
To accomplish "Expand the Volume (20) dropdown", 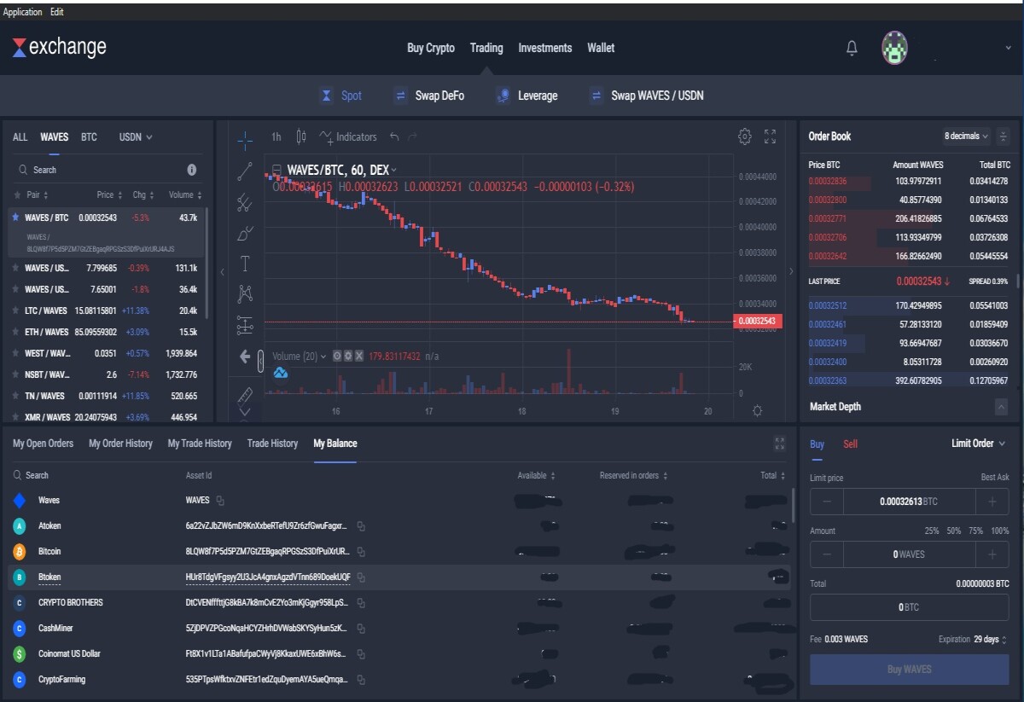I will (323, 357).
